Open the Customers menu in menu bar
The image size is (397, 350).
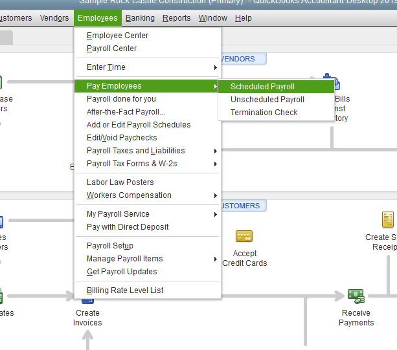coord(16,18)
